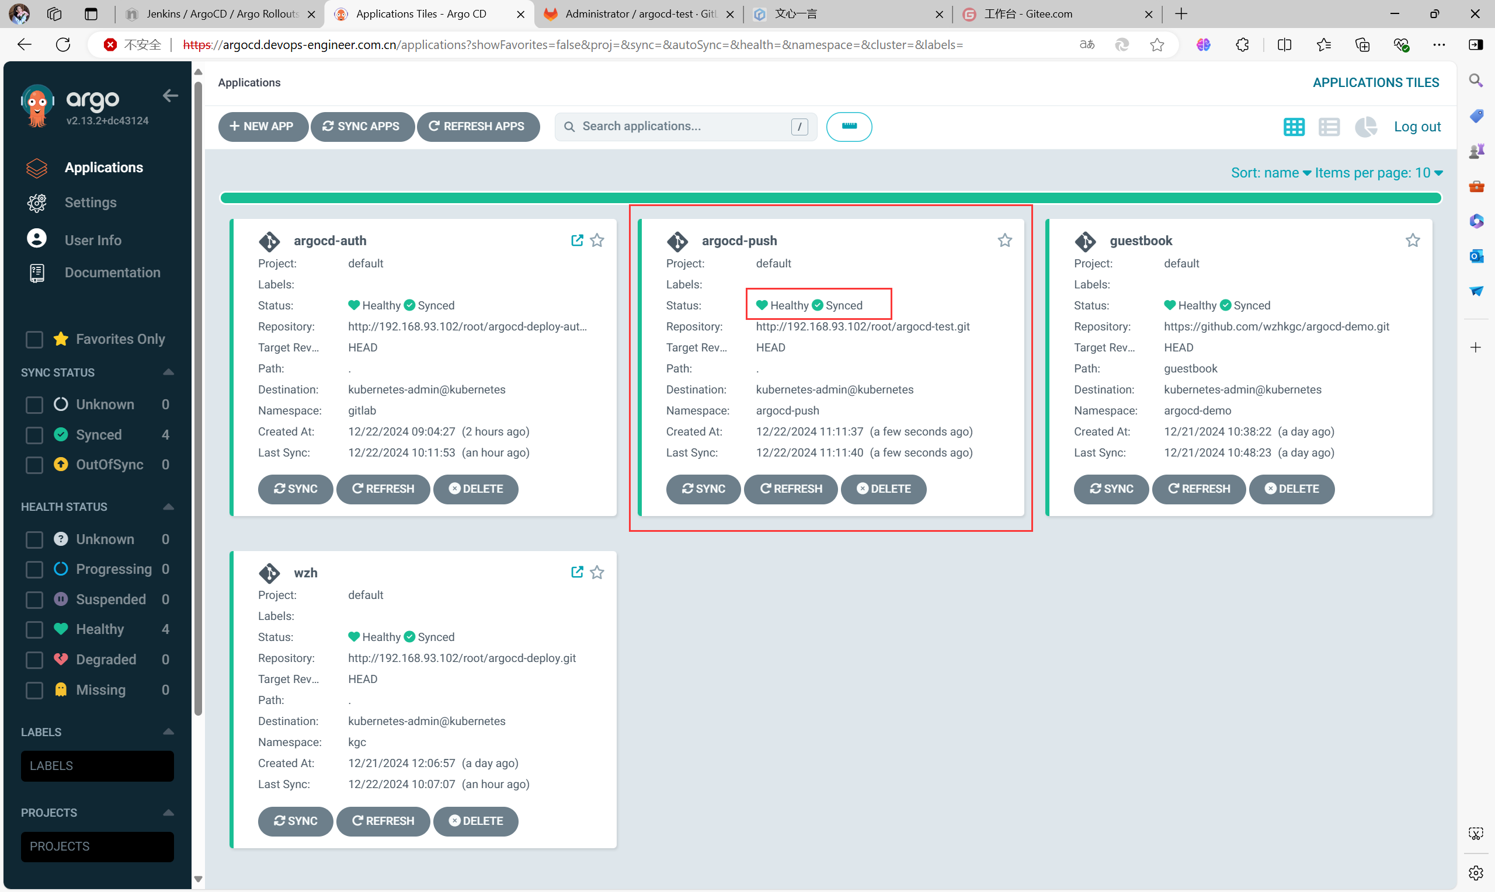Screen dimensions: 1495x892
Task: Switch to the summary pie chart view
Action: (1366, 127)
